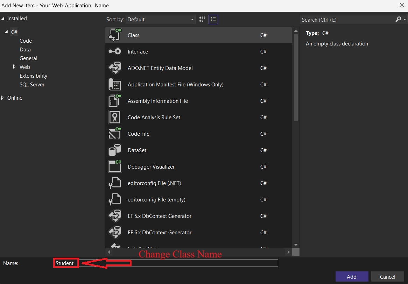408x284 pixels.
Task: Switch to medium icons grid view
Action: 202,20
